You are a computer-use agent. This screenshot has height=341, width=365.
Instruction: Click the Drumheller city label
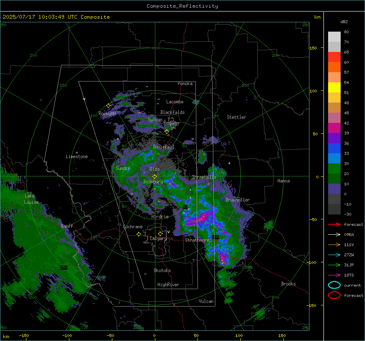click(238, 200)
